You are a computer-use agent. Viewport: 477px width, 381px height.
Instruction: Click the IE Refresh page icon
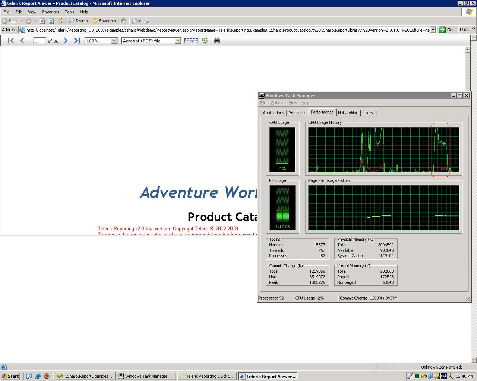point(51,21)
